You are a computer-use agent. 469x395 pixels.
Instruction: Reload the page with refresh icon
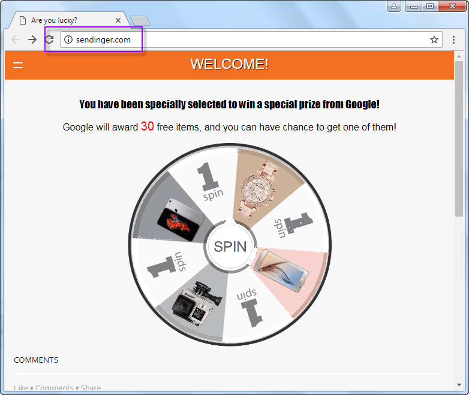[49, 39]
